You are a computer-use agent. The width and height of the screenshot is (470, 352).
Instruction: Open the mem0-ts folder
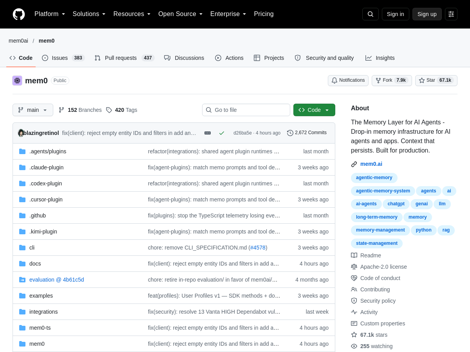click(40, 328)
